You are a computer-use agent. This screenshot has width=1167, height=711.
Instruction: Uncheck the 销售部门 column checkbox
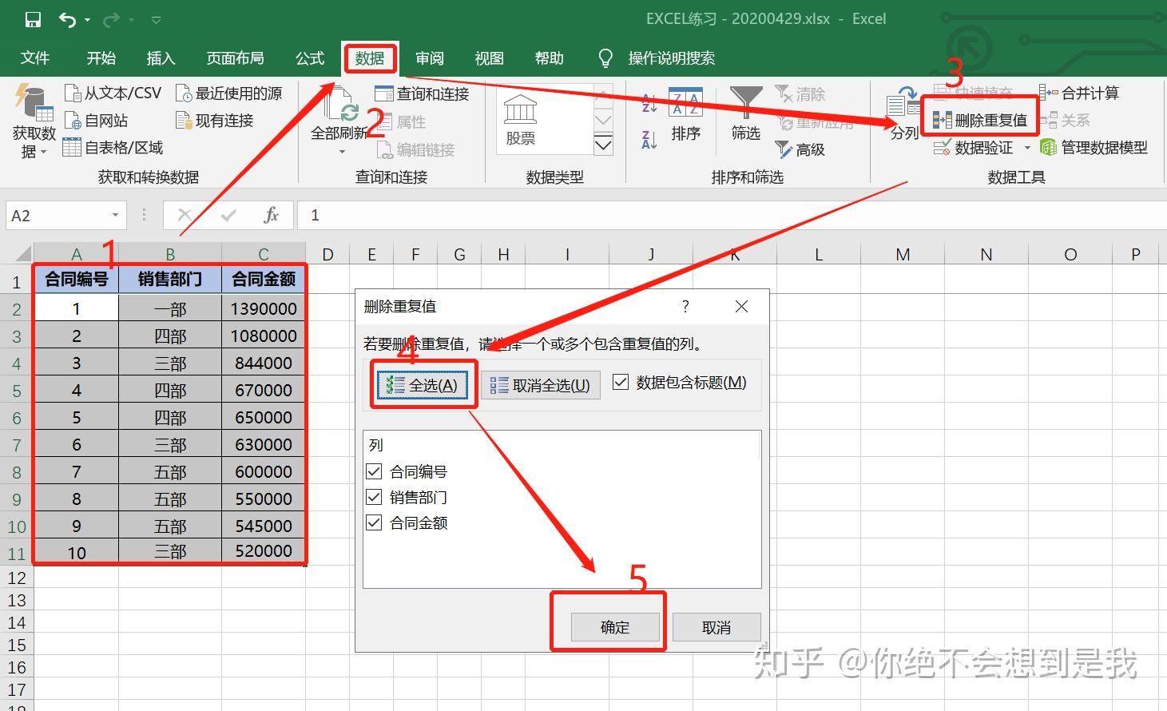pos(373,497)
